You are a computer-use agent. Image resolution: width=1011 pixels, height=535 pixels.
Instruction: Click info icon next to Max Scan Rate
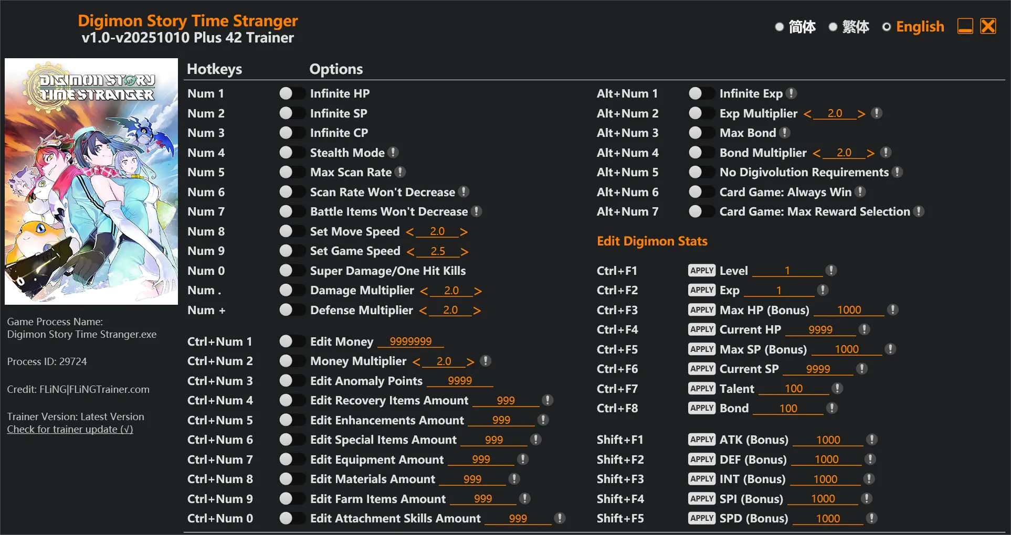400,172
